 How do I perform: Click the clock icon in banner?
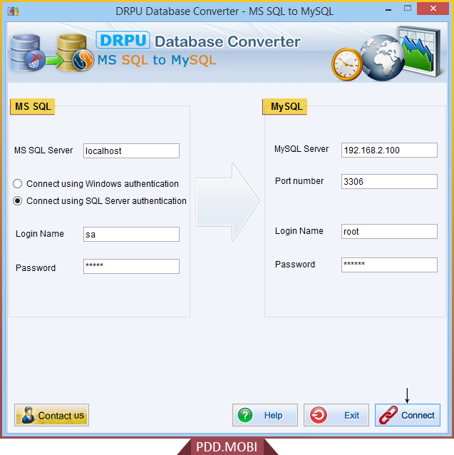tap(346, 64)
